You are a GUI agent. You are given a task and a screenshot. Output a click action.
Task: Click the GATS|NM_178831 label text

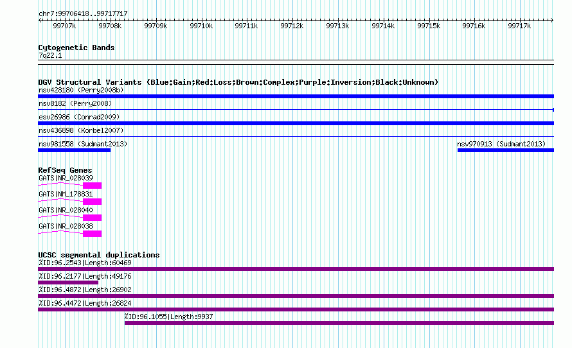[66, 194]
